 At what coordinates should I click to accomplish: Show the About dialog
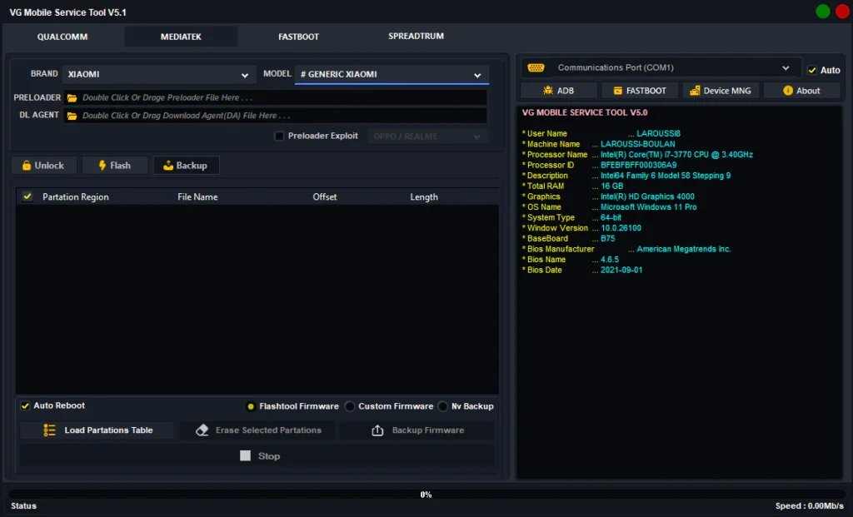coord(802,91)
